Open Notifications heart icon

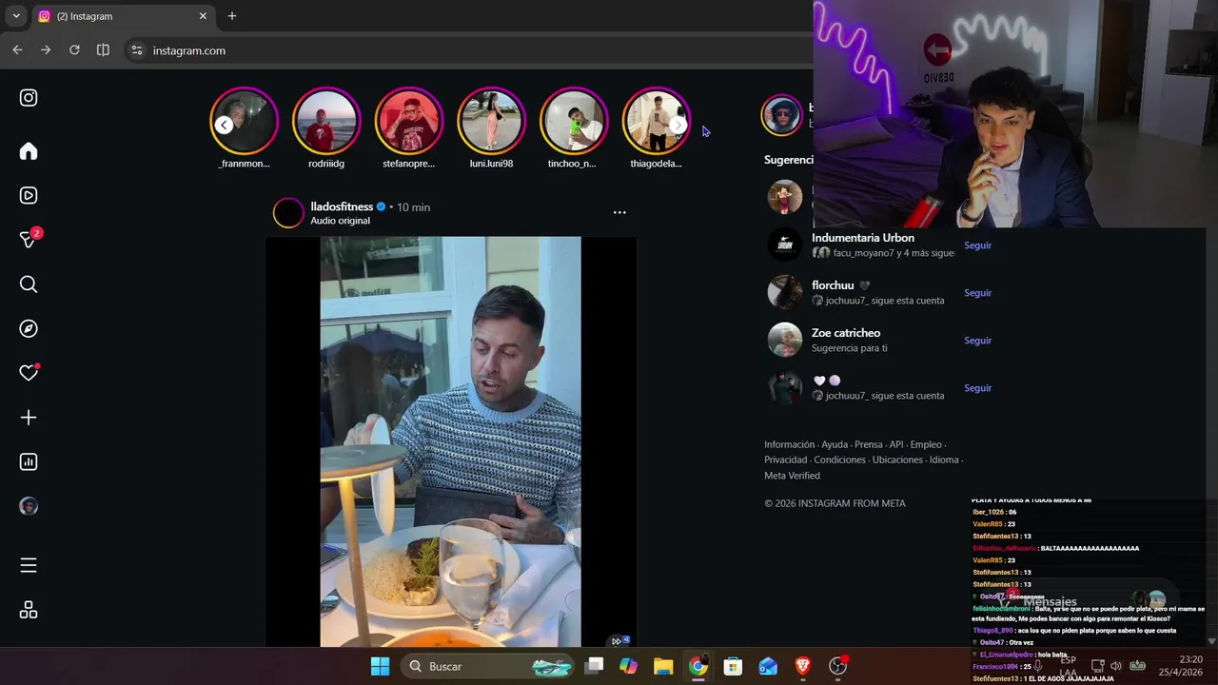[29, 373]
